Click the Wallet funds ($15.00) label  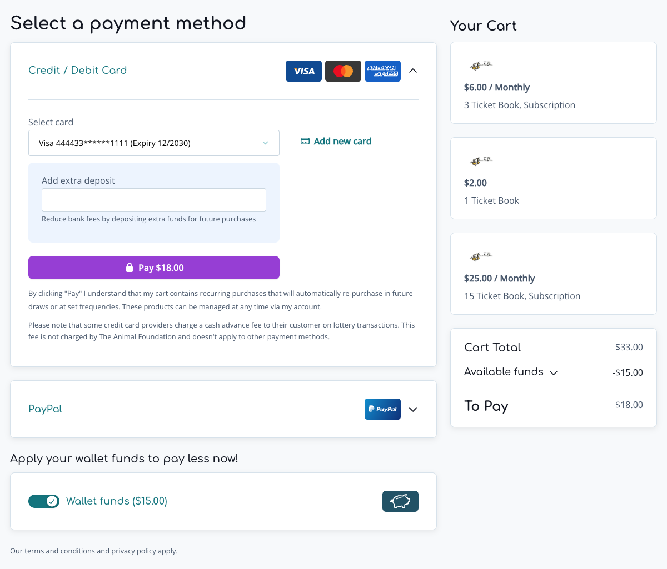click(x=117, y=501)
